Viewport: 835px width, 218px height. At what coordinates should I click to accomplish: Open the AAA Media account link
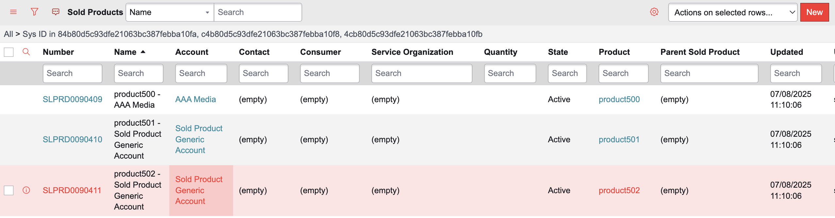click(196, 99)
